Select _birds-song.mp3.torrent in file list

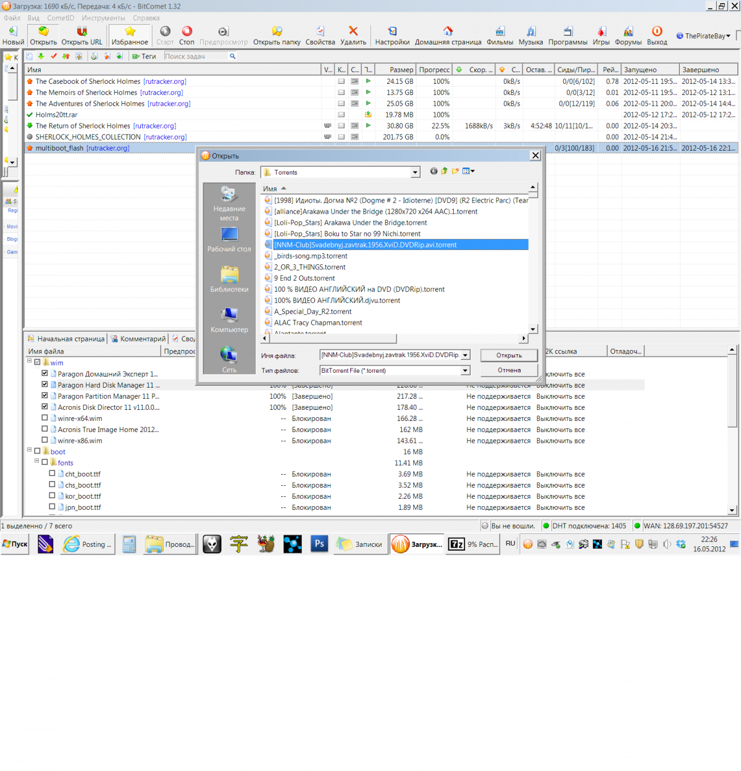(x=311, y=256)
